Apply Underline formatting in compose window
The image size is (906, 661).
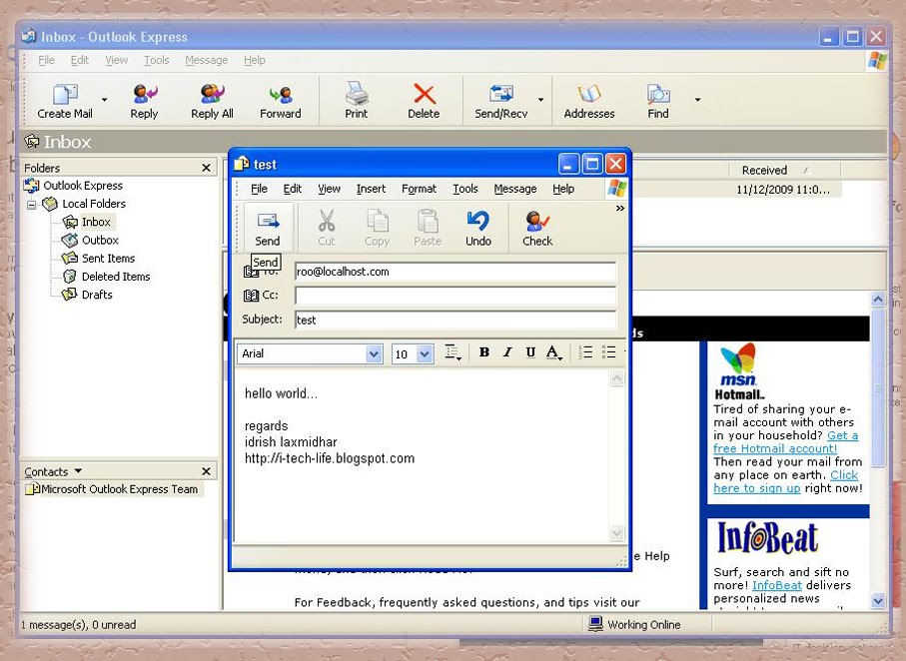529,351
